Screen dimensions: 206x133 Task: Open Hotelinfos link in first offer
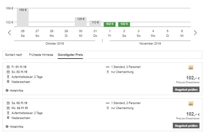point(16,91)
